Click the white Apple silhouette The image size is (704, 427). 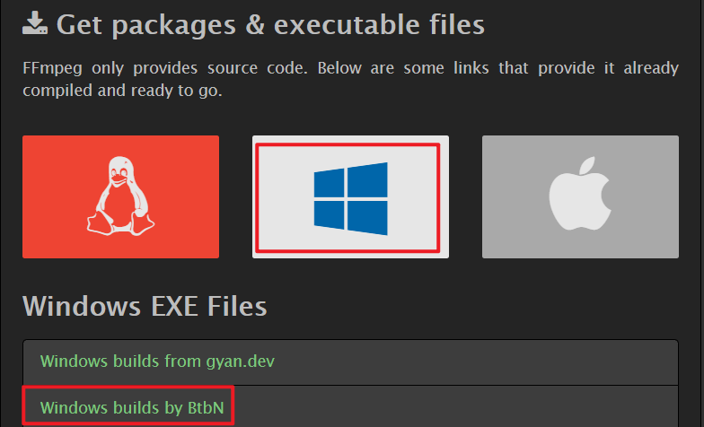tap(580, 194)
